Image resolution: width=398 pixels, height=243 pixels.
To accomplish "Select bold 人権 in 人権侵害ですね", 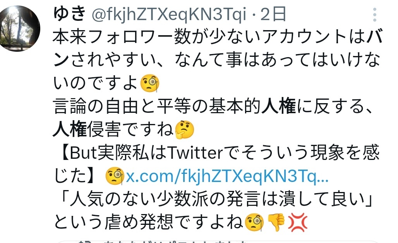I will coord(70,129).
